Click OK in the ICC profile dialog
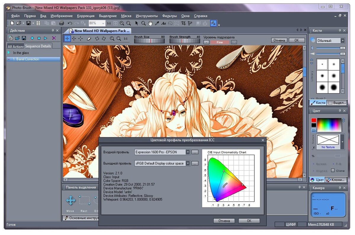 coord(249,221)
